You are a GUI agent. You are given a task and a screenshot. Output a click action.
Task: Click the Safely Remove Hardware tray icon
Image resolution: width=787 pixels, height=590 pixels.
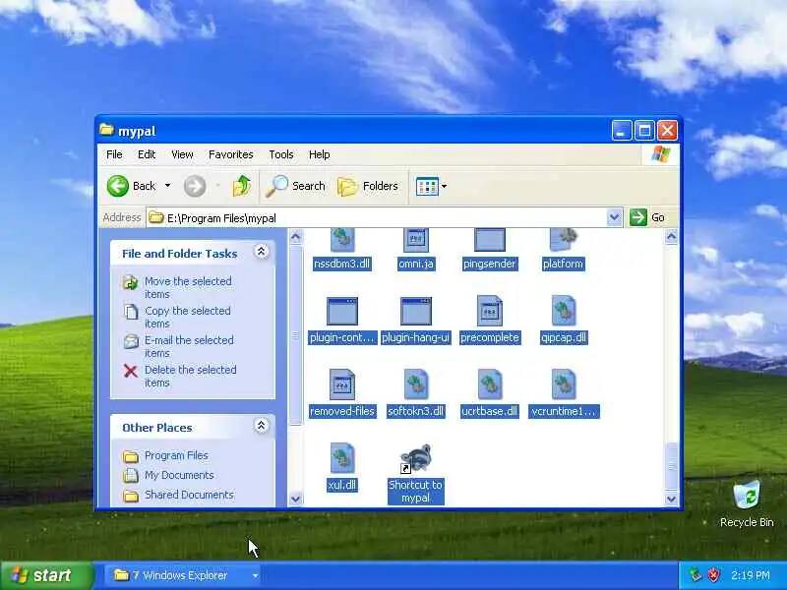pyautogui.click(x=696, y=575)
